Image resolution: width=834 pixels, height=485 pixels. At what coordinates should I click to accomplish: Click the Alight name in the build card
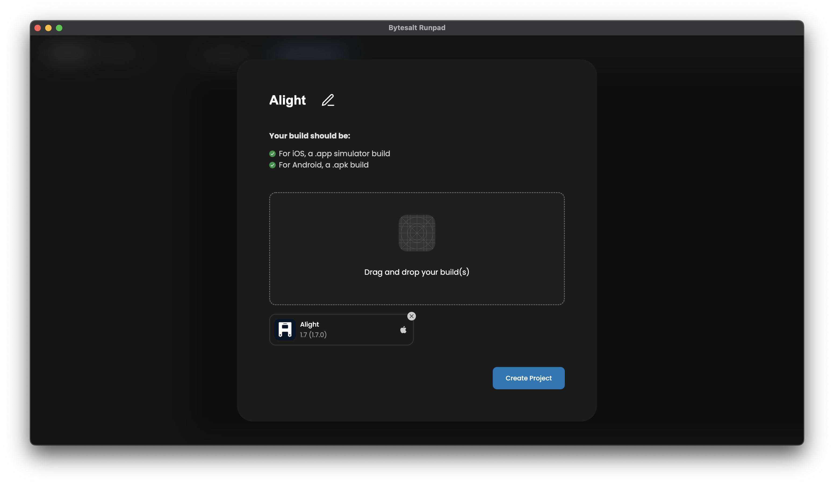(x=310, y=324)
